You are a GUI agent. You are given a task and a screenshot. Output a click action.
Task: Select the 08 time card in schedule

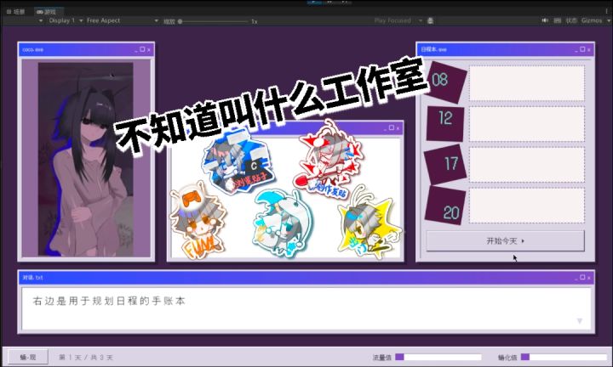click(x=445, y=82)
